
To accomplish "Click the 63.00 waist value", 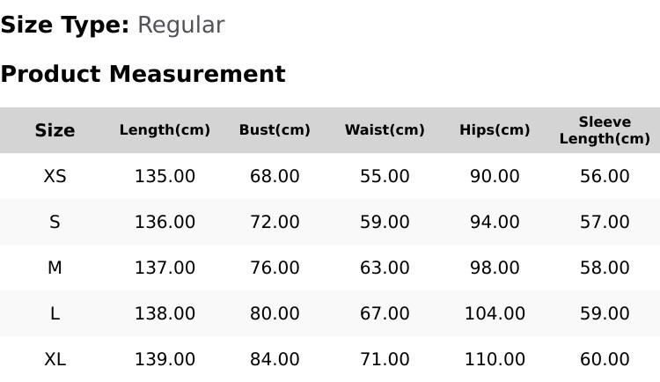I will pos(385,268).
